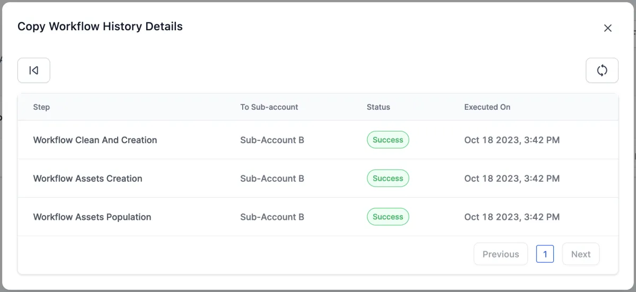Click Success badge for Workflow Assets Population
The image size is (636, 292).
(x=387, y=217)
